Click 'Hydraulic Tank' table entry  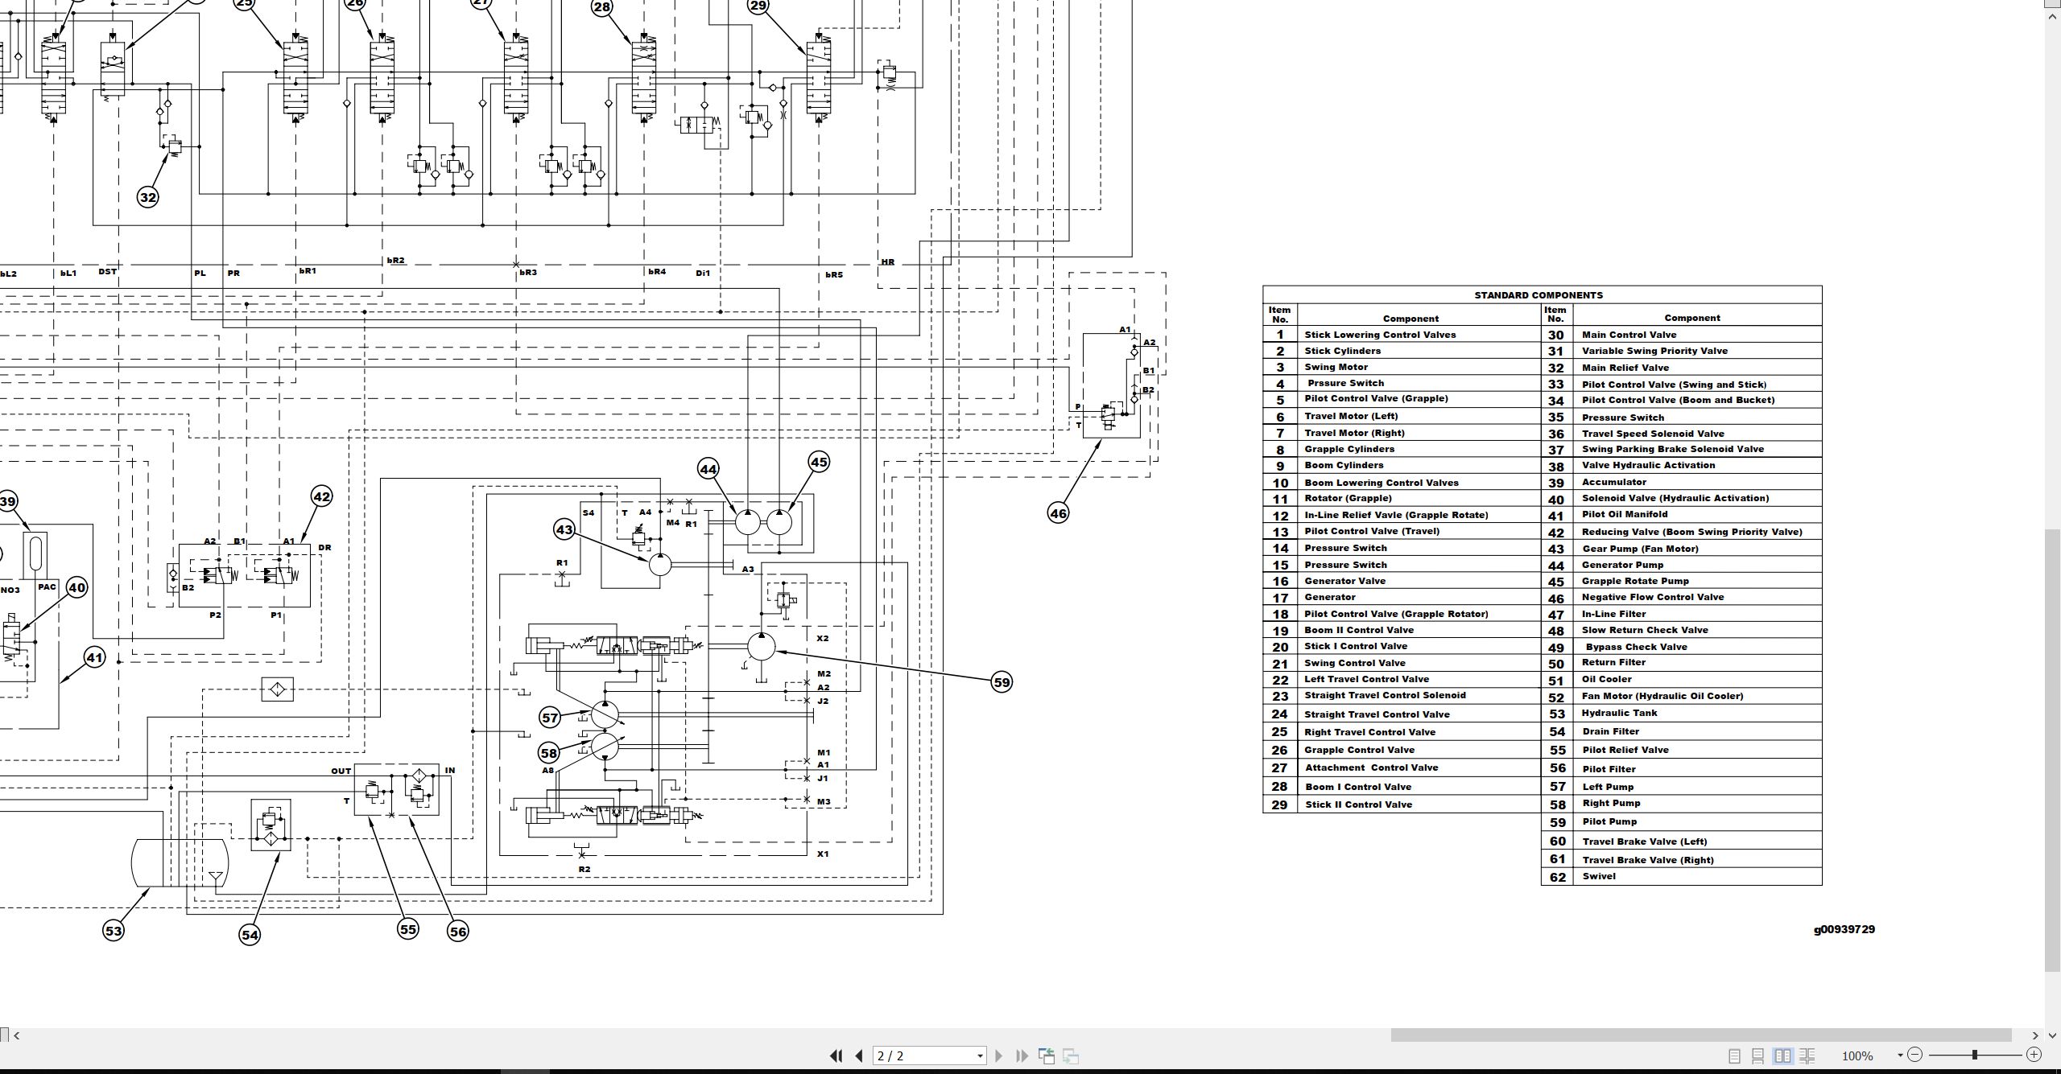1619,713
